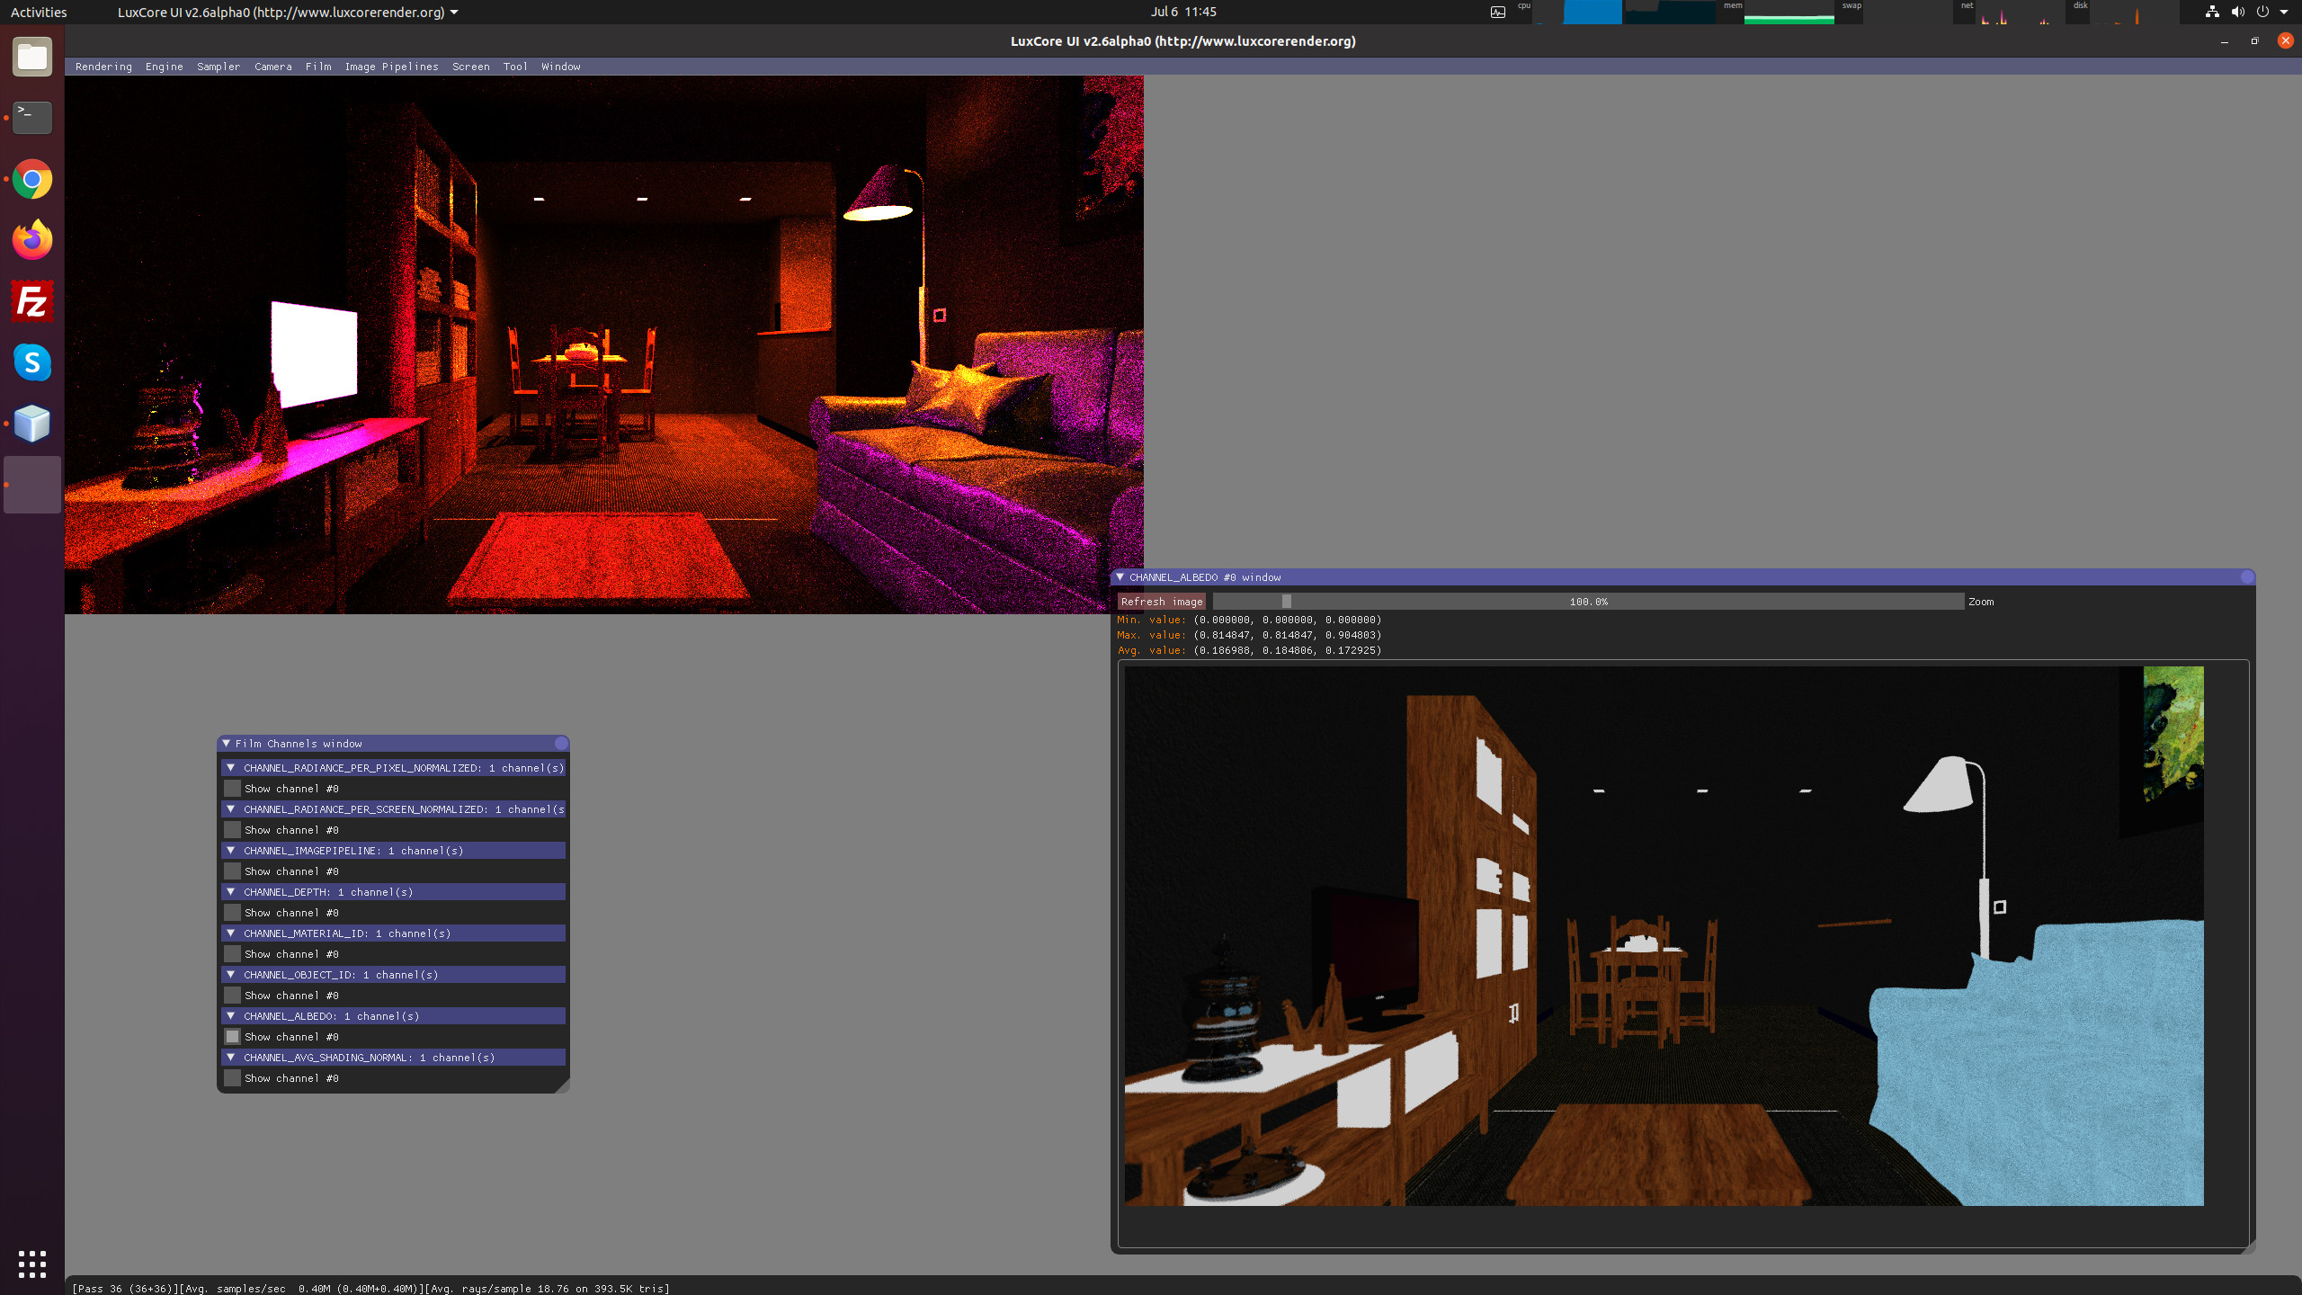
Task: Open Google Chrome from dock
Action: pos(32,180)
